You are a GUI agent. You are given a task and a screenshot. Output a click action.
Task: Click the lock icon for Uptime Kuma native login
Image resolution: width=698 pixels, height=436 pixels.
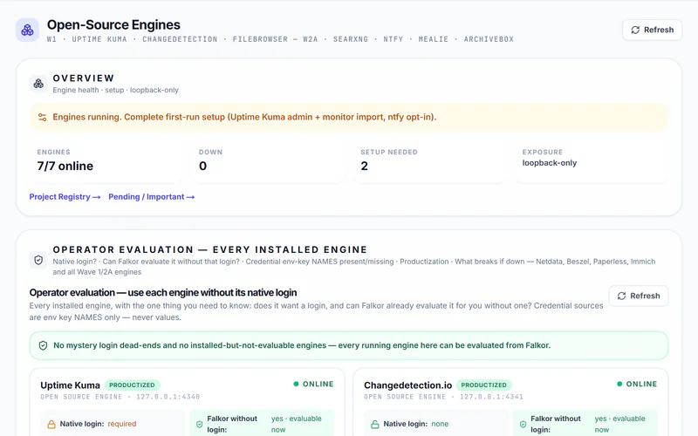(x=51, y=424)
